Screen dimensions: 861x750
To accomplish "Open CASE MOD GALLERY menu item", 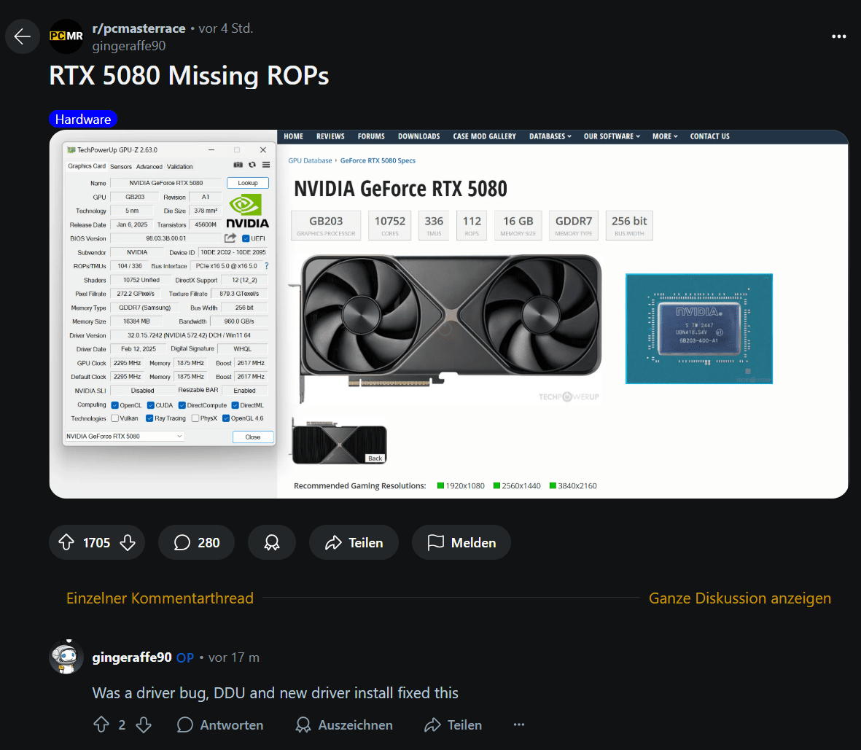I will click(484, 136).
